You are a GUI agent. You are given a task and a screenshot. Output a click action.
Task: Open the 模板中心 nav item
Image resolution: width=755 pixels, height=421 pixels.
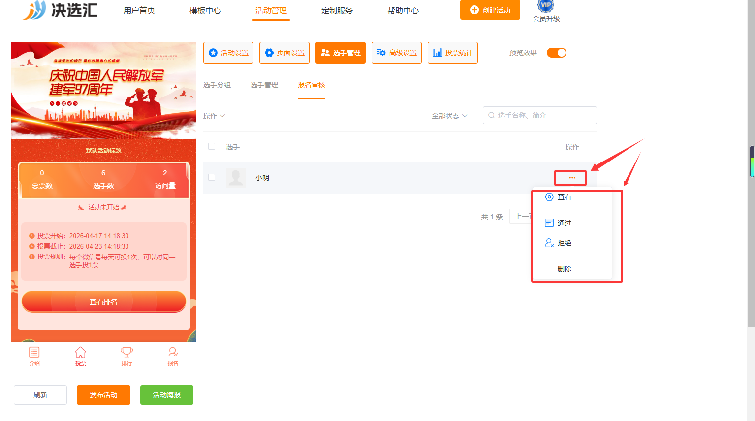click(205, 10)
